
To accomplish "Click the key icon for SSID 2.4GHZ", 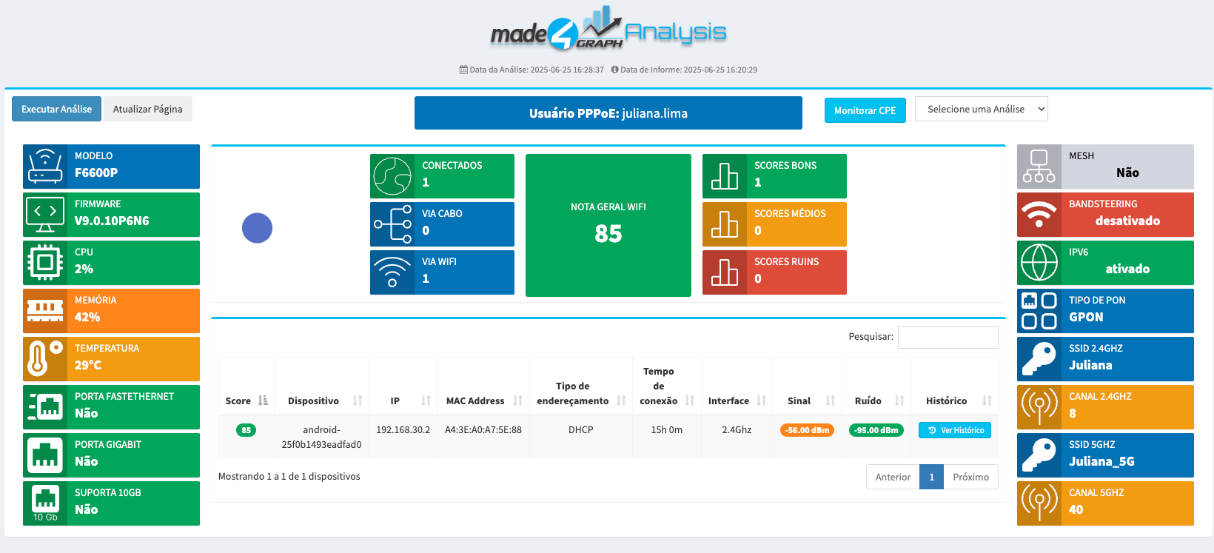I will (x=1039, y=359).
